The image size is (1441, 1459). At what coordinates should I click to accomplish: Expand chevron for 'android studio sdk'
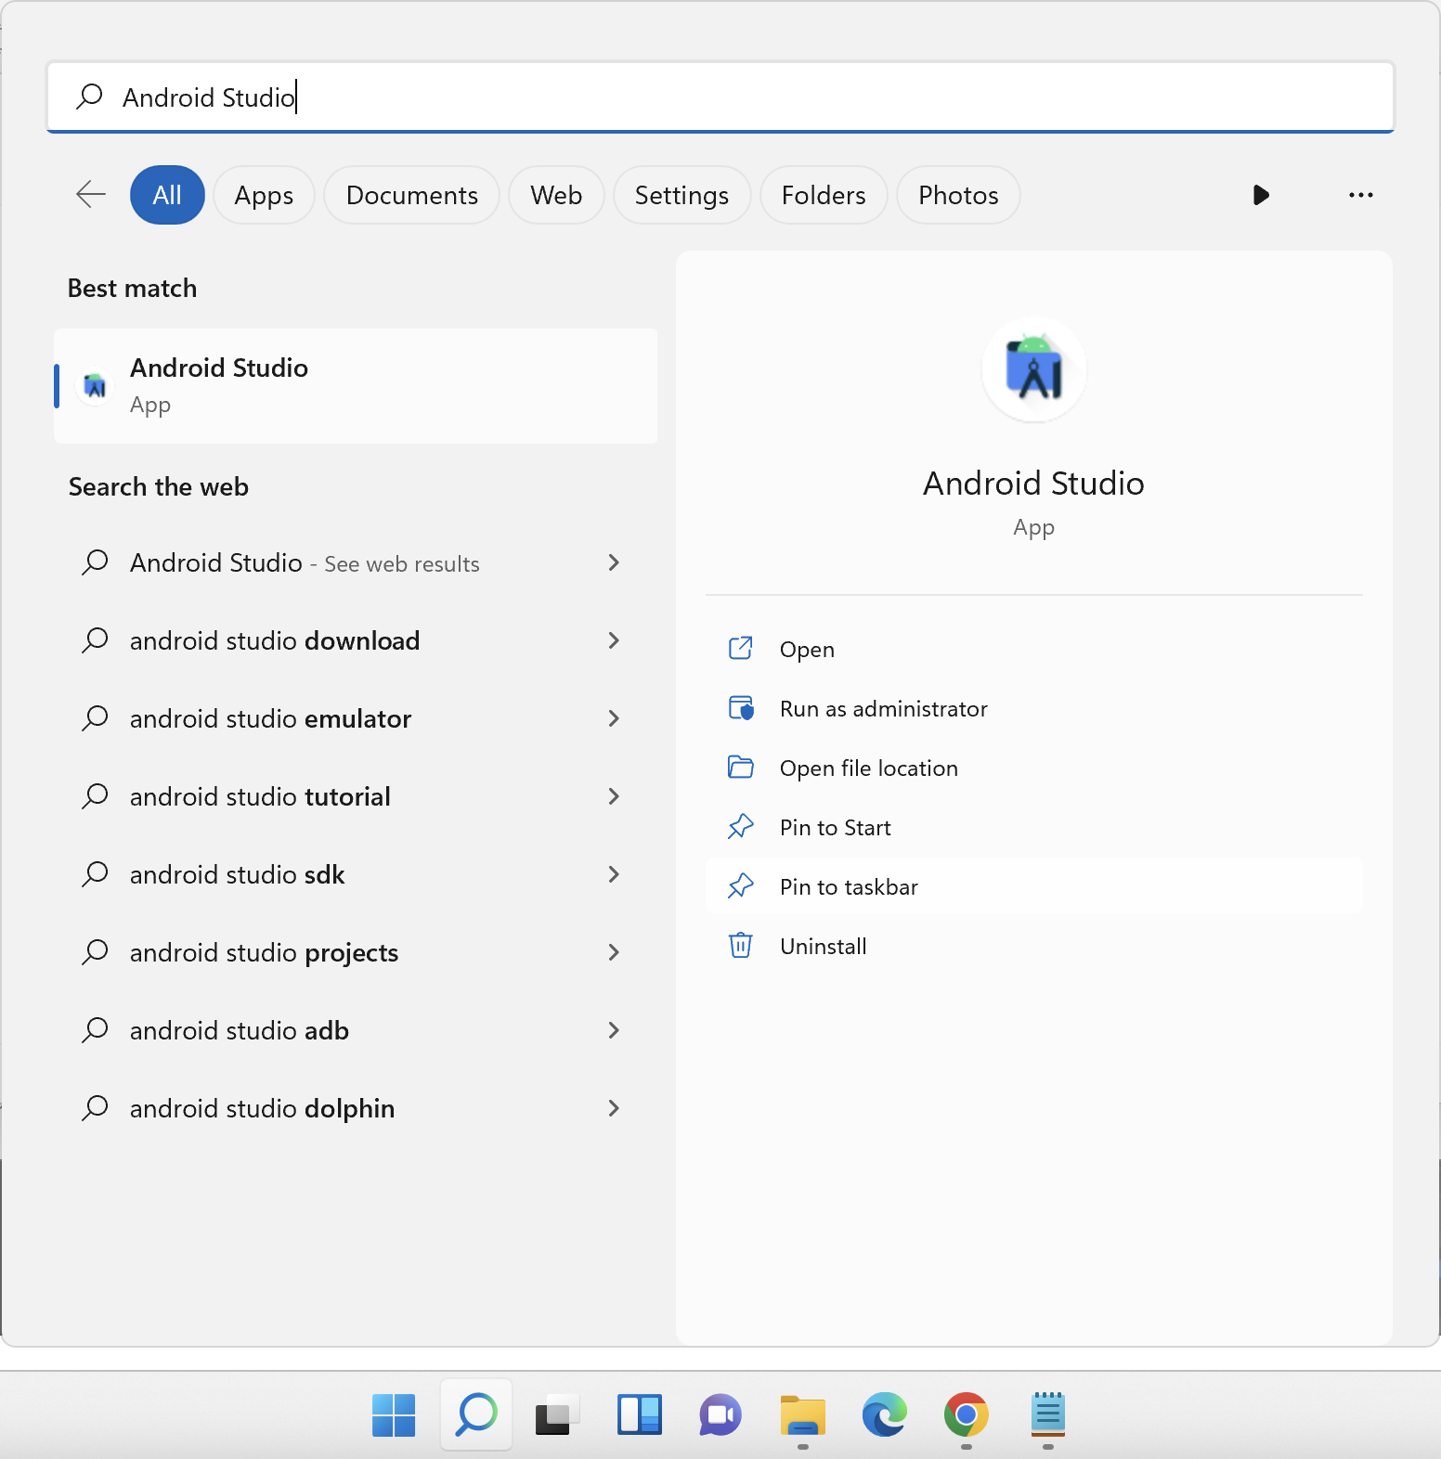[614, 874]
